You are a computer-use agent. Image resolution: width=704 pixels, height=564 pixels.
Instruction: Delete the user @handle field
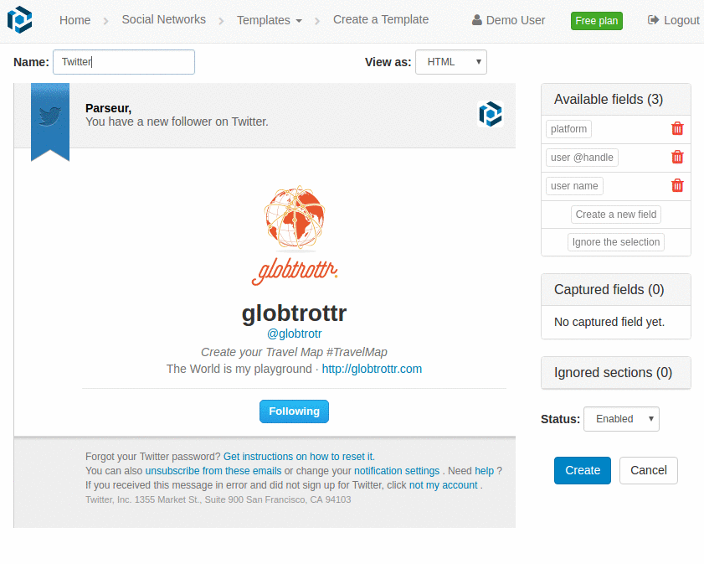coord(677,158)
